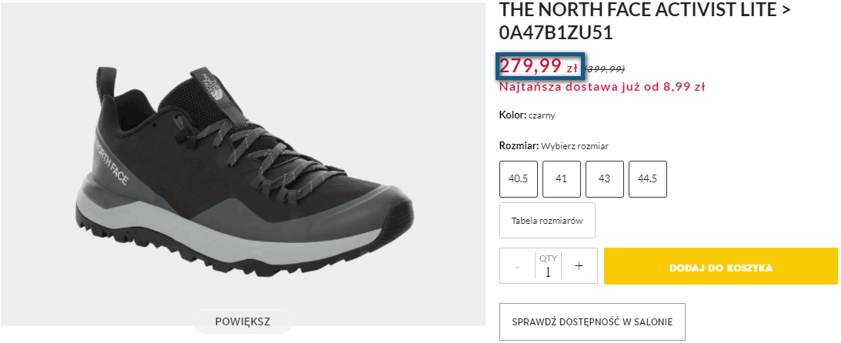Click THE NORTH FACE ACTIVIST LITE heading
841x343 pixels.
(x=646, y=11)
